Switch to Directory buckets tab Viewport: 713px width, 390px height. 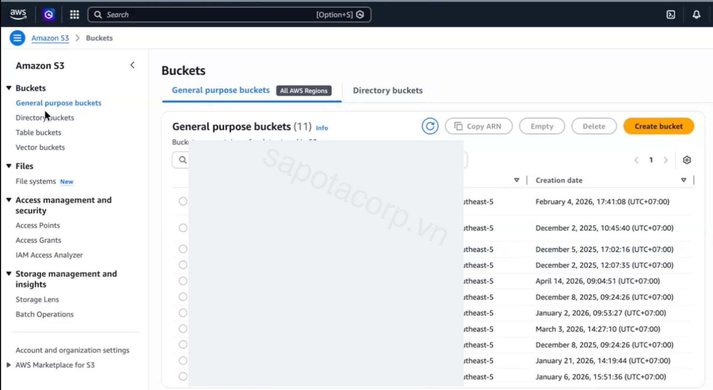pyautogui.click(x=387, y=90)
